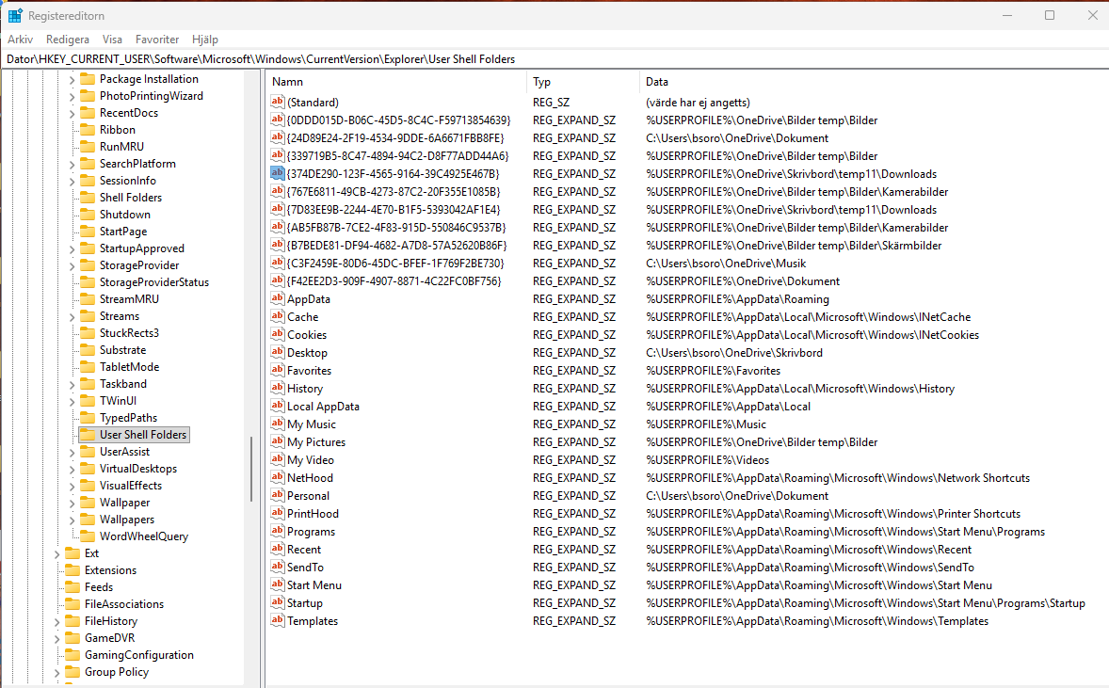Open the Visa menu
The width and height of the screenshot is (1109, 688).
pos(112,40)
